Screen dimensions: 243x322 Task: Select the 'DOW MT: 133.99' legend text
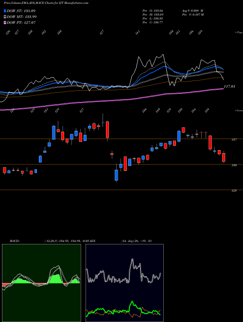pyautogui.click(x=22, y=17)
